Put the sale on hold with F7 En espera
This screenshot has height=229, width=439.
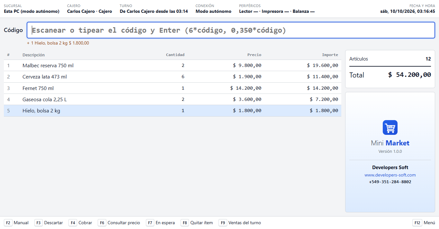pos(161,223)
